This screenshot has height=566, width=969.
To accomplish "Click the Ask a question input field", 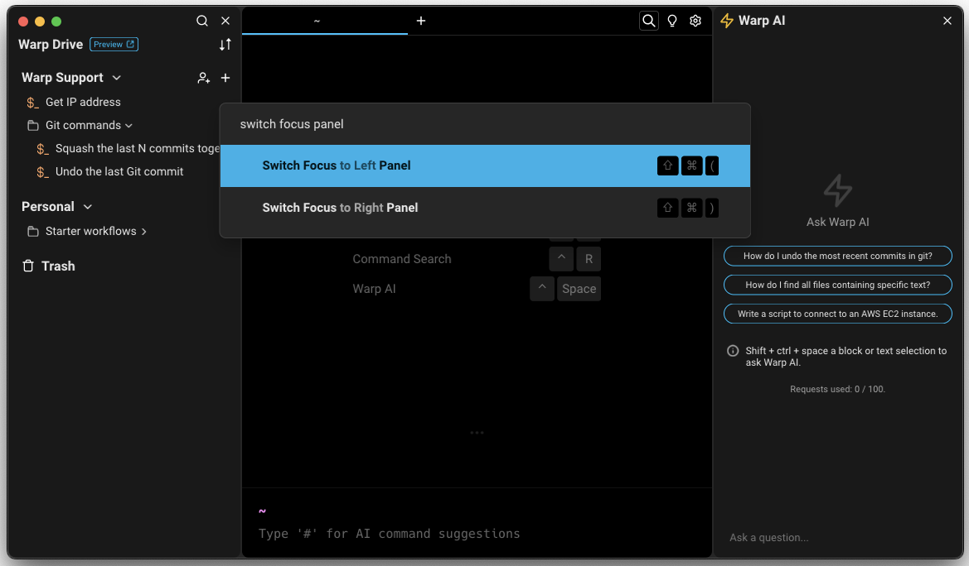I will pos(837,537).
